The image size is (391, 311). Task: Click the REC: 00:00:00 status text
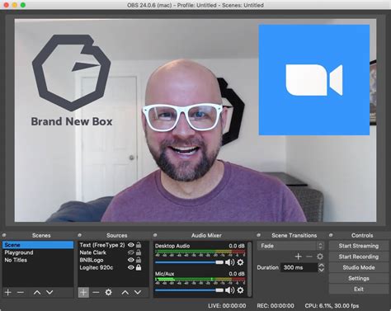(x=276, y=306)
